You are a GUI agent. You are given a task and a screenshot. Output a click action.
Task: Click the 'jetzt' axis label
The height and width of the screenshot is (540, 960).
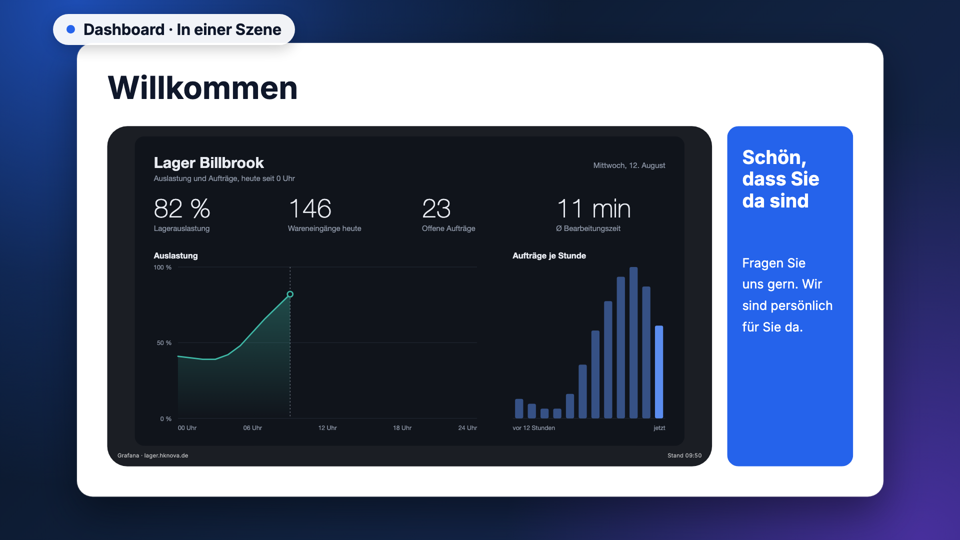tap(659, 428)
